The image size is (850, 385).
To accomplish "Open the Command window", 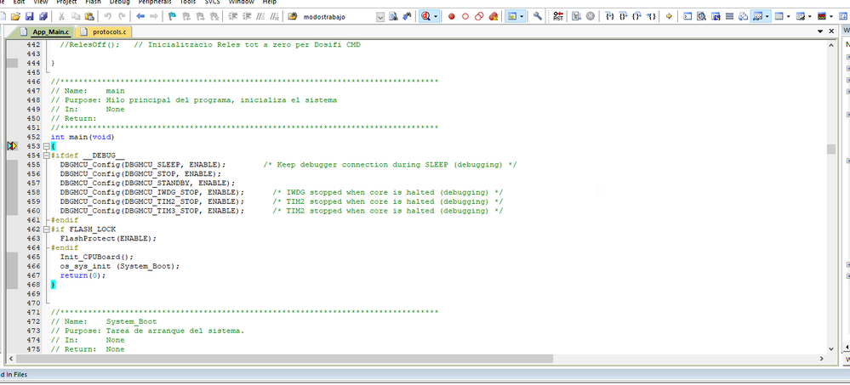I will (x=687, y=16).
